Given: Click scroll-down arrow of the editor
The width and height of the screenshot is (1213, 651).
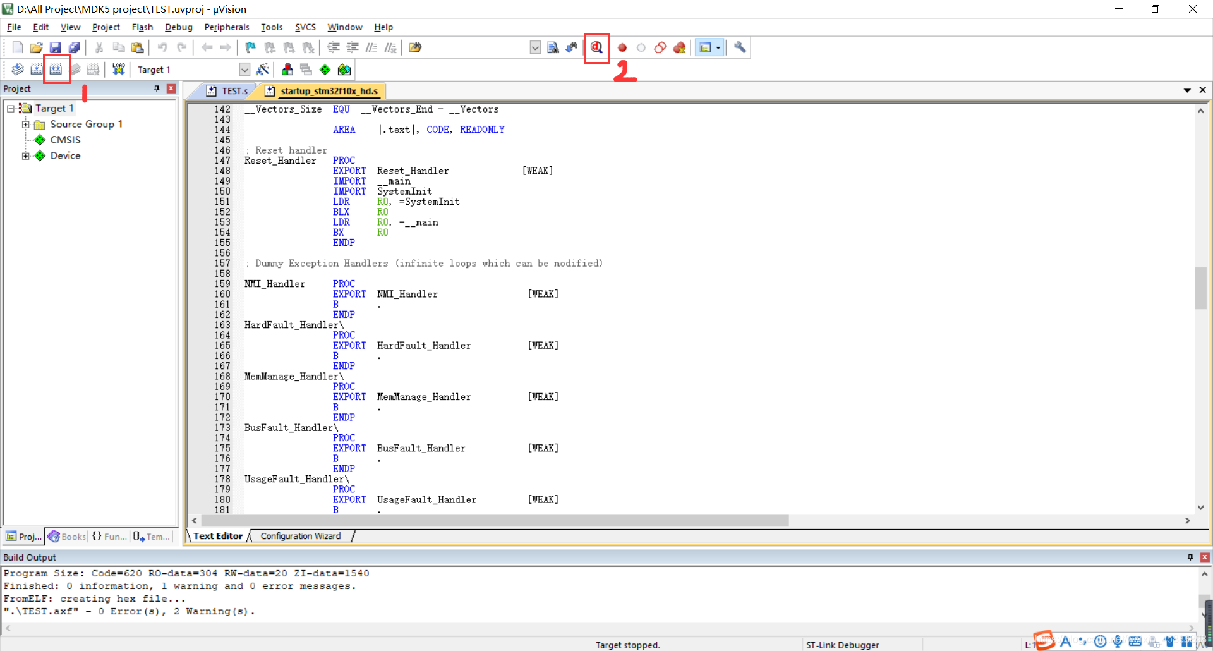Looking at the screenshot, I should [x=1200, y=507].
